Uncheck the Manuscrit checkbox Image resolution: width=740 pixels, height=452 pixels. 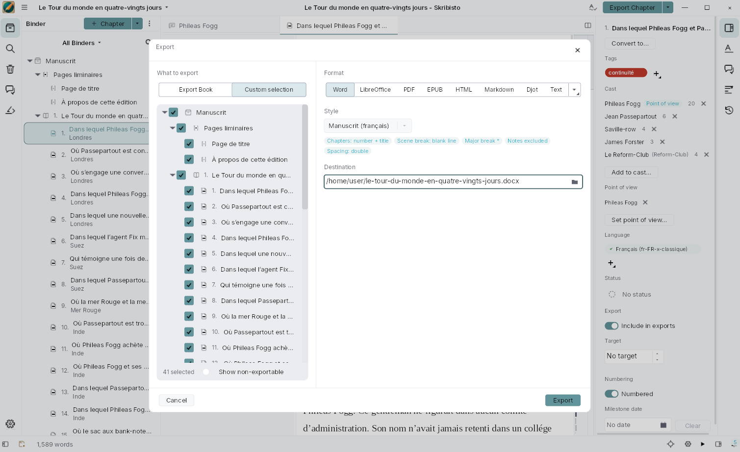tap(173, 112)
